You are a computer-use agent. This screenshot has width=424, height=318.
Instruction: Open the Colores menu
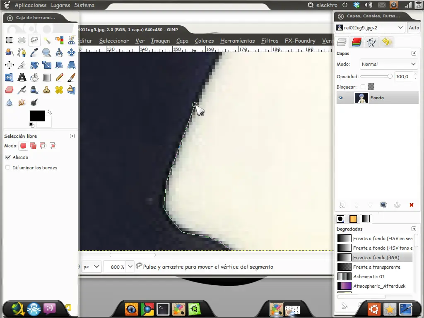(x=204, y=41)
